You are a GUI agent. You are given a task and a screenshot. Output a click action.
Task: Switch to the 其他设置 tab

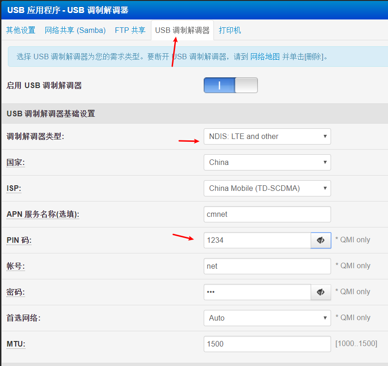click(21, 30)
